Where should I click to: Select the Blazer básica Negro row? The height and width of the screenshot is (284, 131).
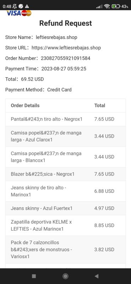coord(65,174)
